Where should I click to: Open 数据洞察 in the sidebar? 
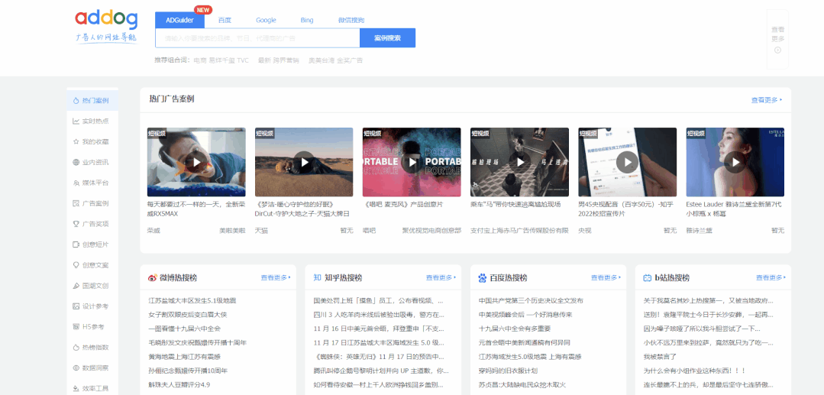point(92,367)
